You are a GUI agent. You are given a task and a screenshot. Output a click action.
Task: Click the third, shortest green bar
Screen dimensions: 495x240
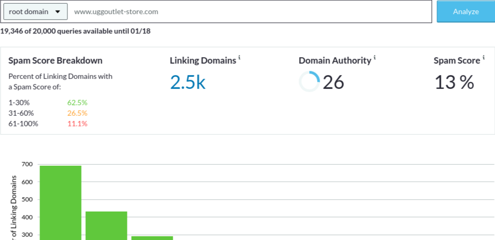click(x=152, y=238)
